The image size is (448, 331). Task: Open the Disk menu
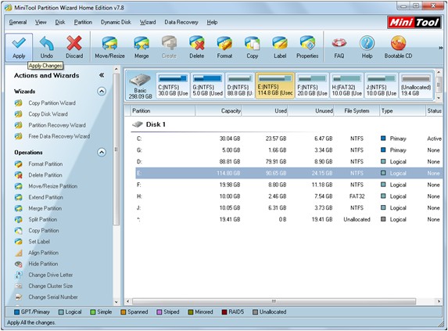pos(60,22)
